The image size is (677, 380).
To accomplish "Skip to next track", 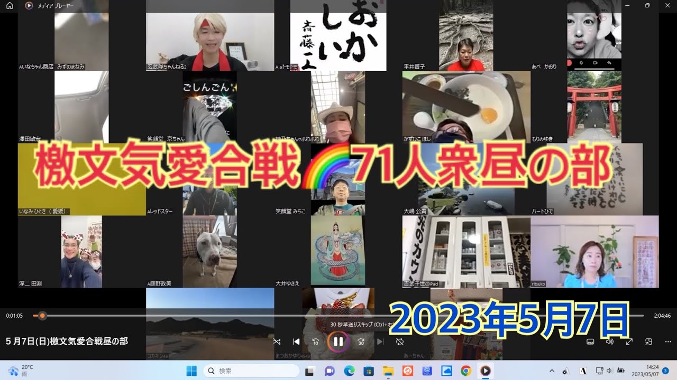I will point(380,341).
